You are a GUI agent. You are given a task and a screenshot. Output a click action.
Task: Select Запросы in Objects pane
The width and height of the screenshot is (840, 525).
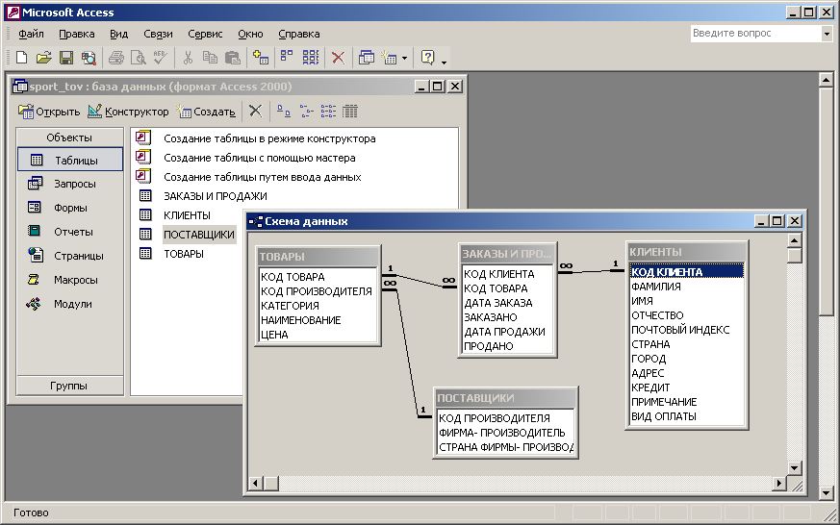[70, 184]
